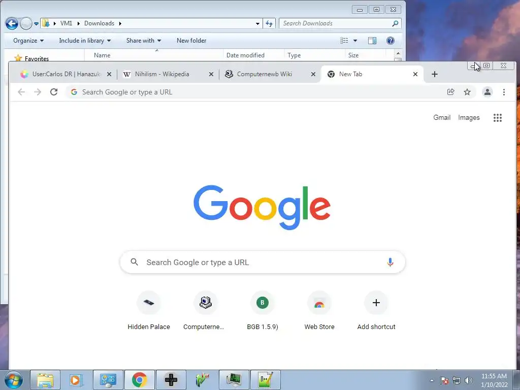Open recent locations dropdown in Explorer
Viewport: 520px width, 390px height.
36,23
